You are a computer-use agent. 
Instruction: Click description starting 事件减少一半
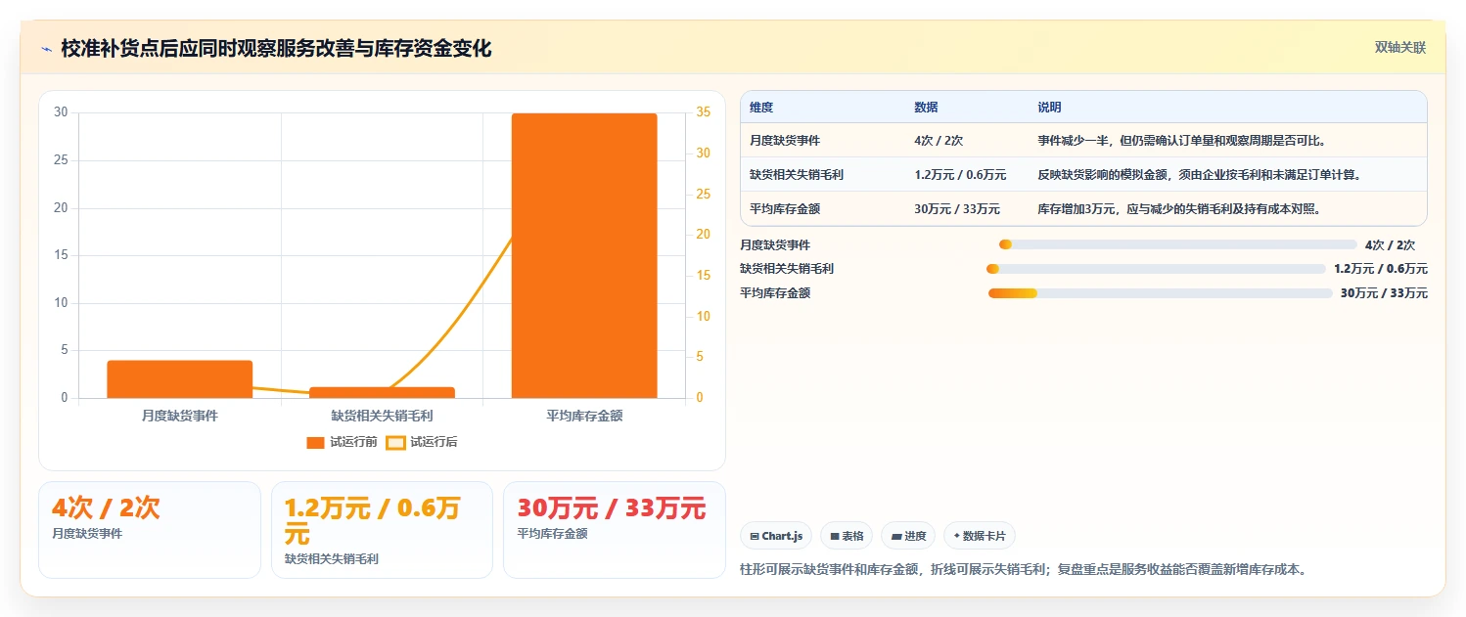(1181, 141)
